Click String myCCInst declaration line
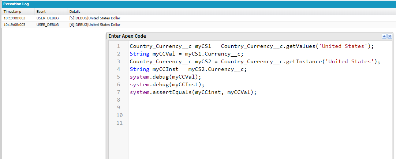This screenshot has width=396, height=159. pyautogui.click(x=188, y=69)
